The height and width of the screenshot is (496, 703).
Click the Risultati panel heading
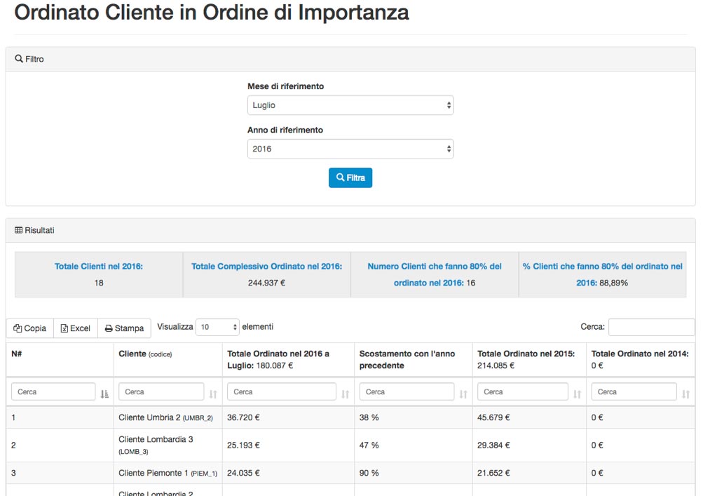pos(350,230)
